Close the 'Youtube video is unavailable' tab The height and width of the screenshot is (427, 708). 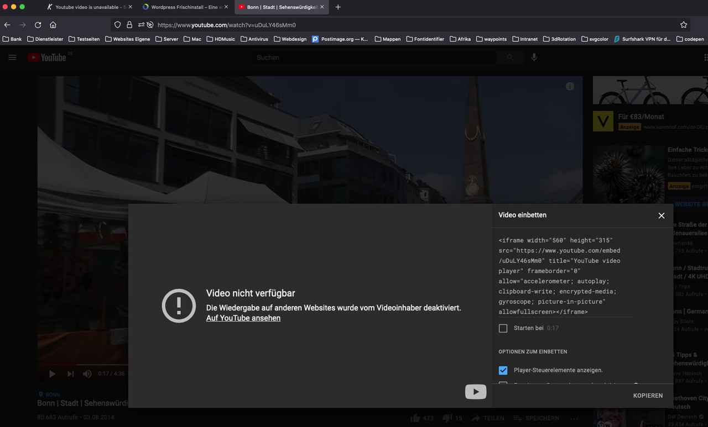coord(131,7)
